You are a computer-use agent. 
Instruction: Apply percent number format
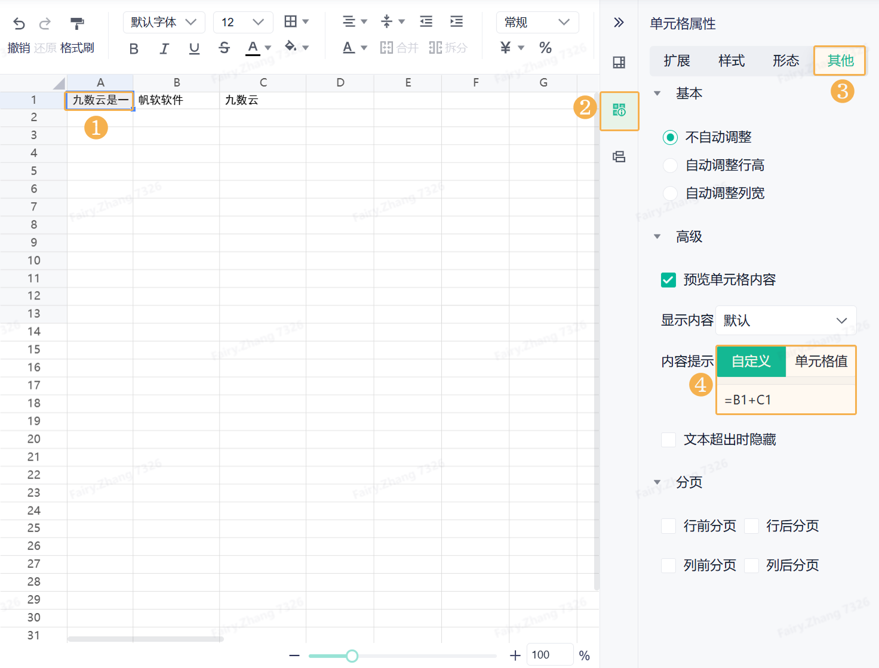coord(545,48)
